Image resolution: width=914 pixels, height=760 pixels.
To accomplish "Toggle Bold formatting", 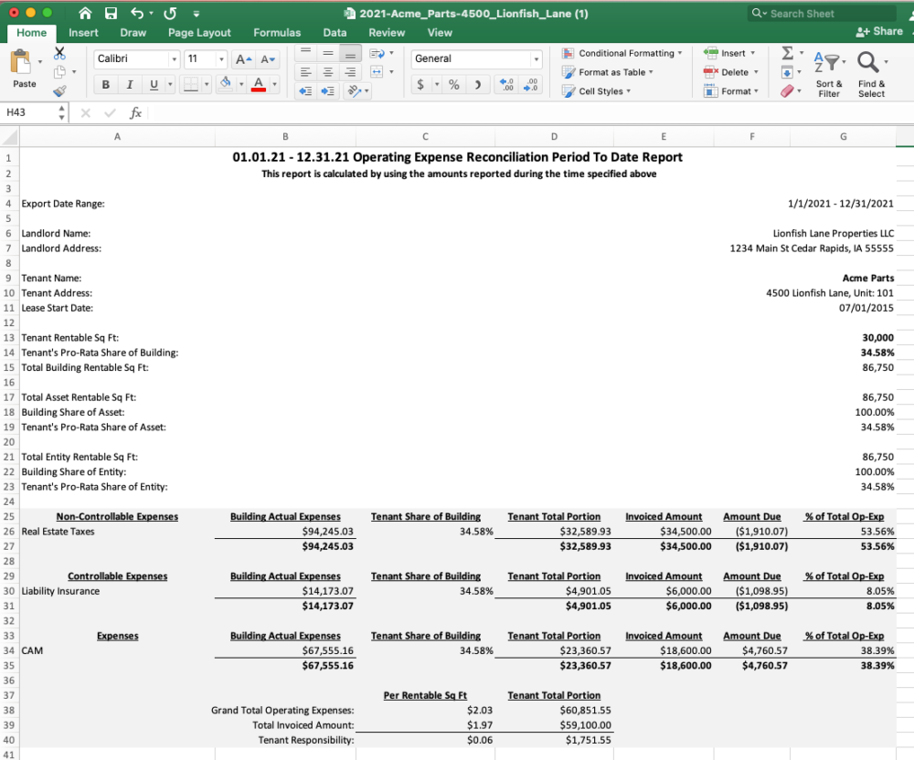I will [x=106, y=84].
